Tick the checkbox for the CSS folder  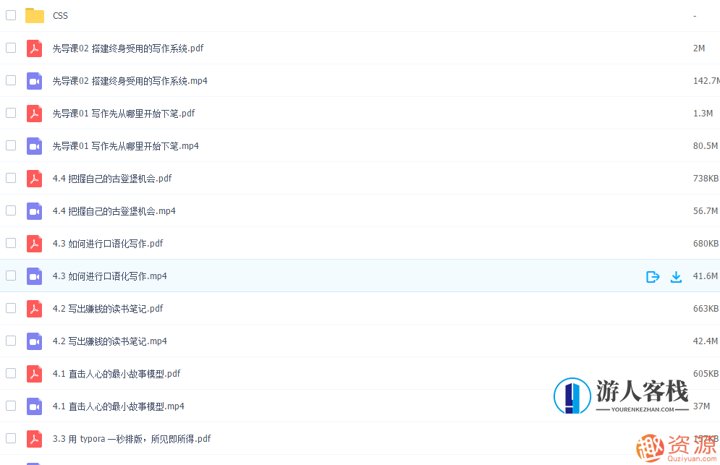tap(11, 15)
